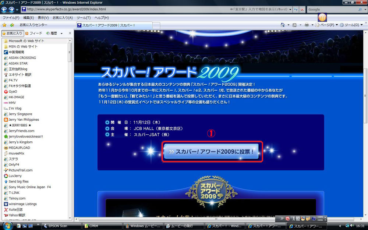The width and height of the screenshot is (368, 230).
Task: Open the ツール(O) toolbar dropdown
Action: (x=351, y=25)
